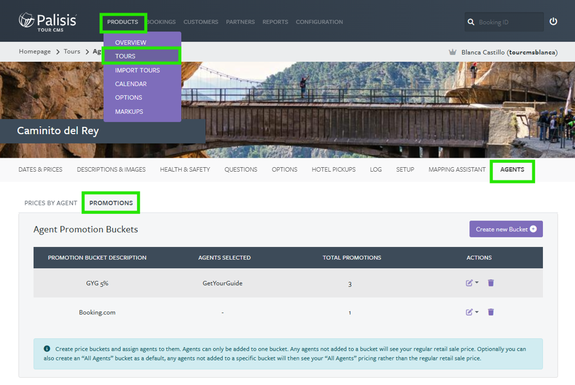The width and height of the screenshot is (575, 385).
Task: Switch to Dates & Prices tab
Action: [x=40, y=169]
